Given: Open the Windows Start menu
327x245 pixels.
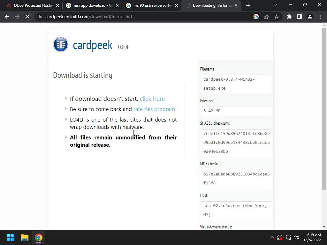Looking at the screenshot, I should [10, 237].
